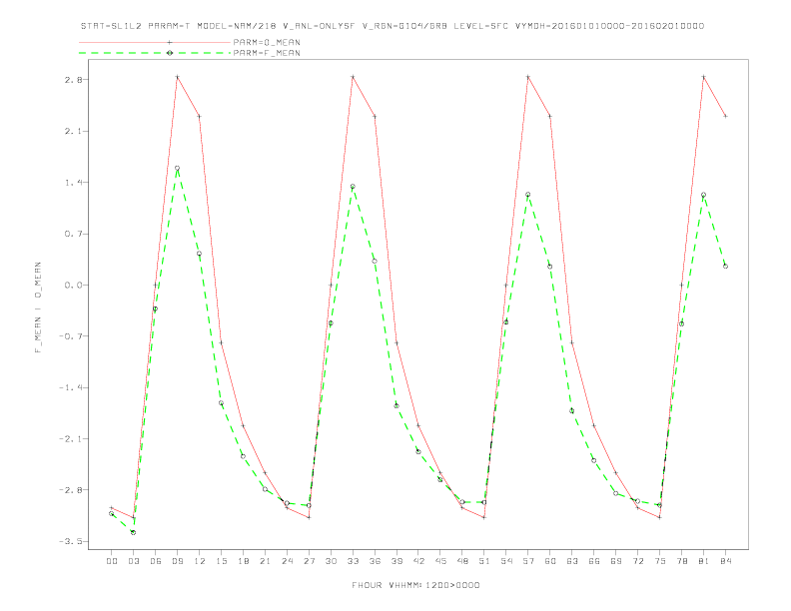
Task: Click the F_MEAN circle marker at hour 84
Action: coord(725,267)
